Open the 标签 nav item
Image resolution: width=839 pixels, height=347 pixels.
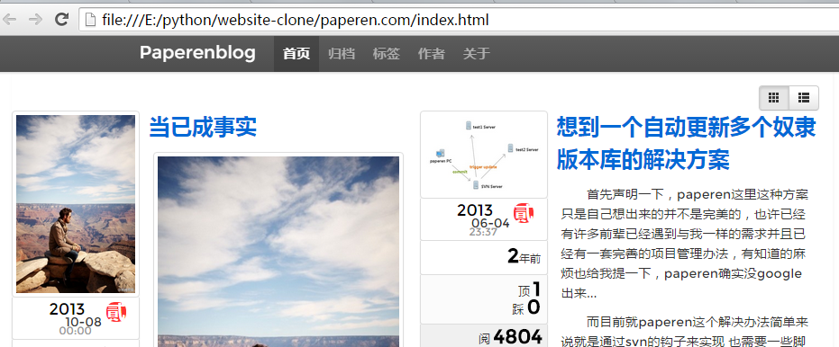(387, 53)
